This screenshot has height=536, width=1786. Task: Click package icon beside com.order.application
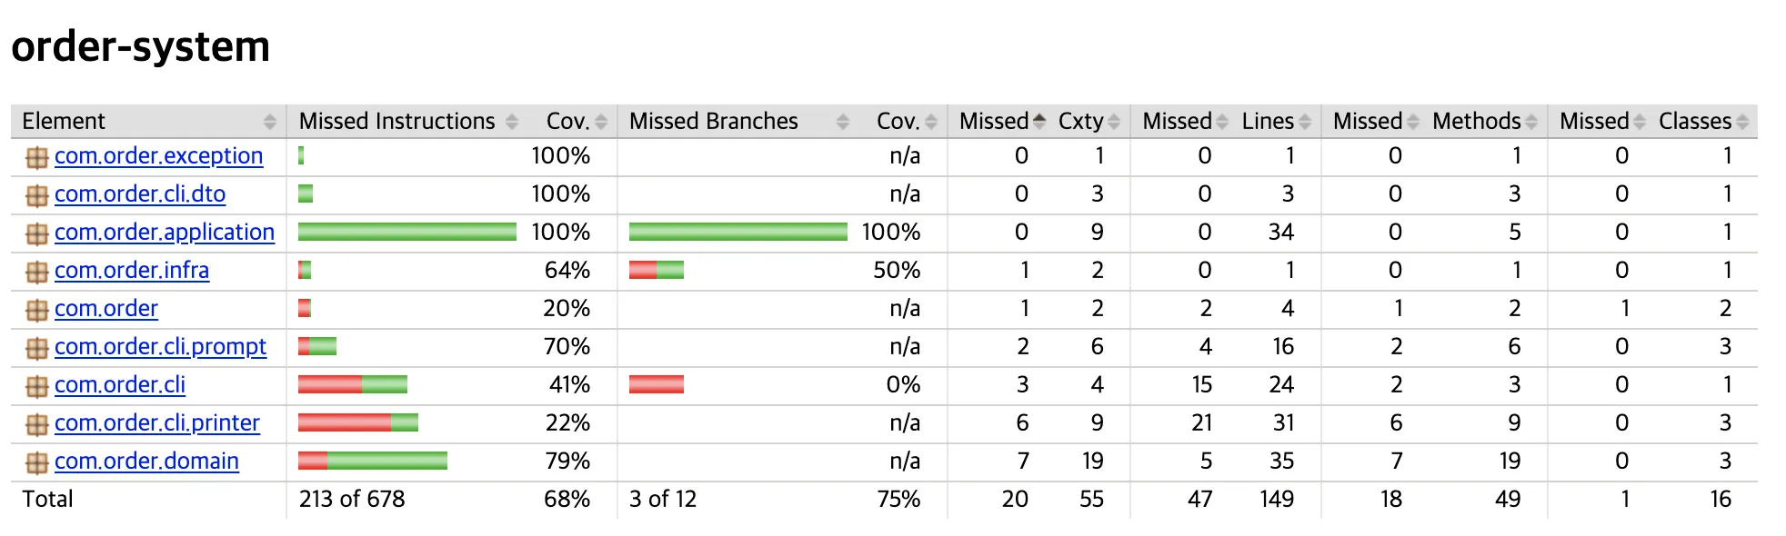click(x=36, y=233)
